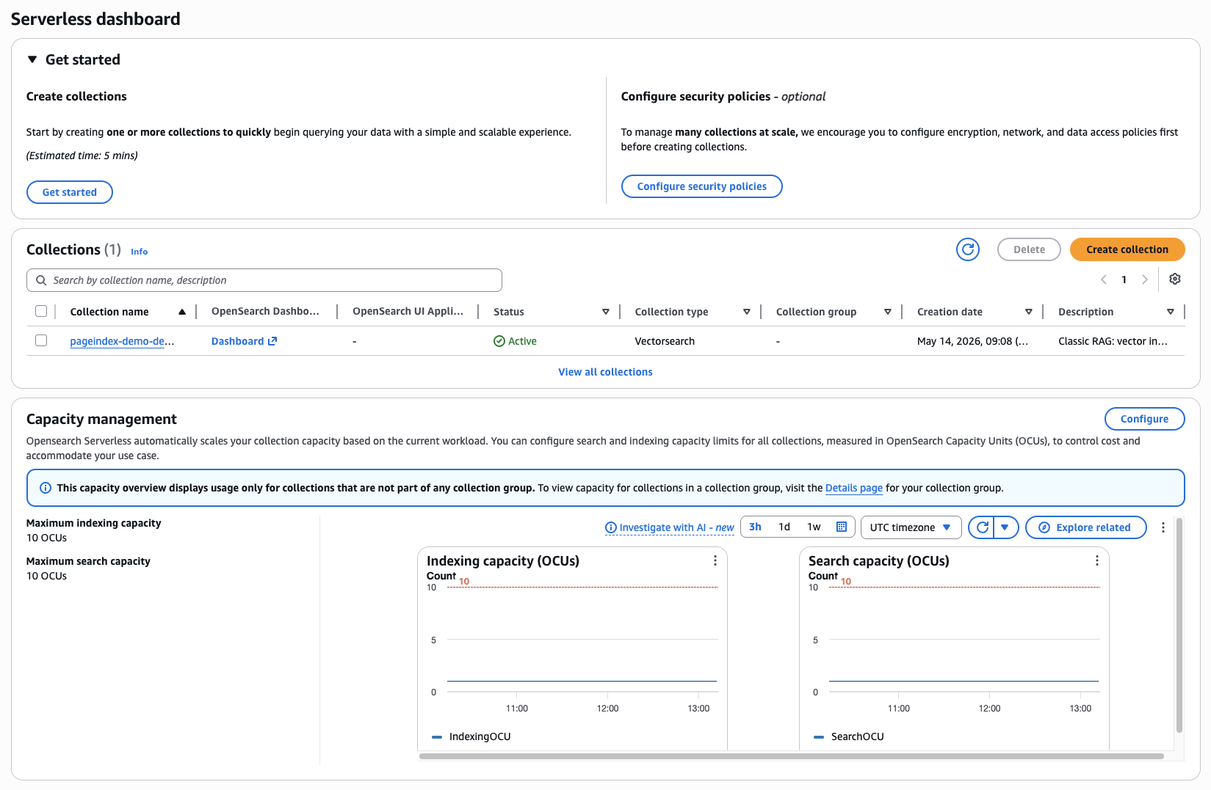
Task: Open Search capacity widget options menu
Action: 1097,560
